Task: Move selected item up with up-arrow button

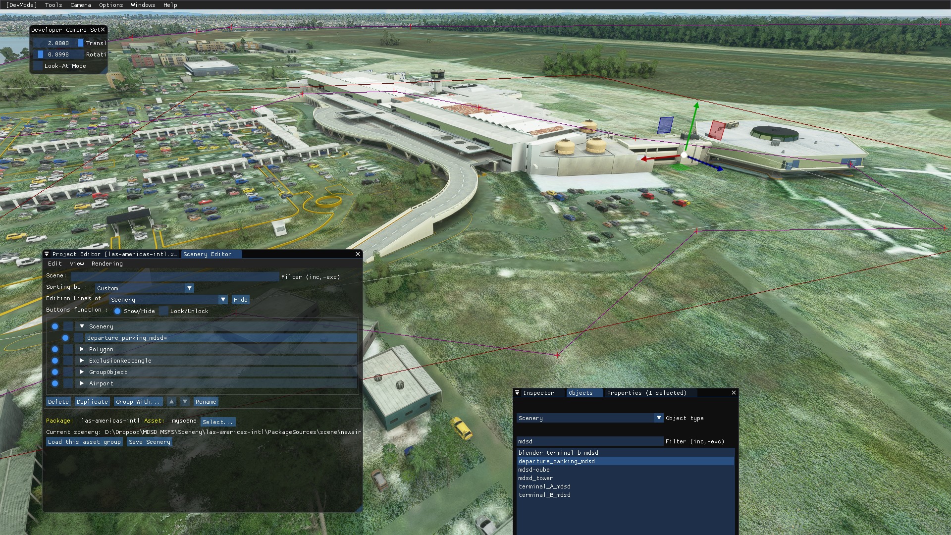Action: point(171,402)
